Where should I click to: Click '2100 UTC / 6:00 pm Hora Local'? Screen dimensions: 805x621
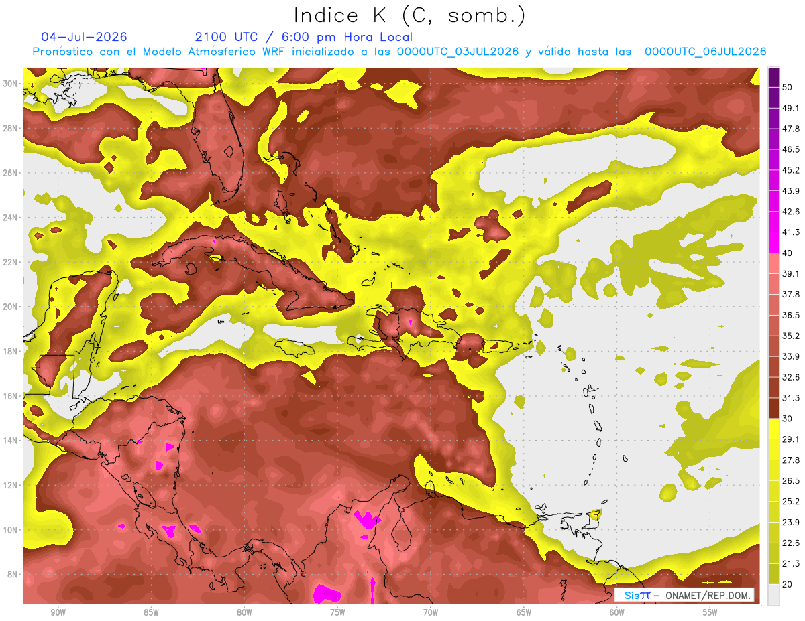(x=304, y=38)
